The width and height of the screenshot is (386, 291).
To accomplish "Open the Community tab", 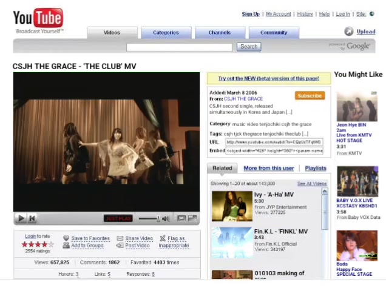I will pyautogui.click(x=274, y=33).
